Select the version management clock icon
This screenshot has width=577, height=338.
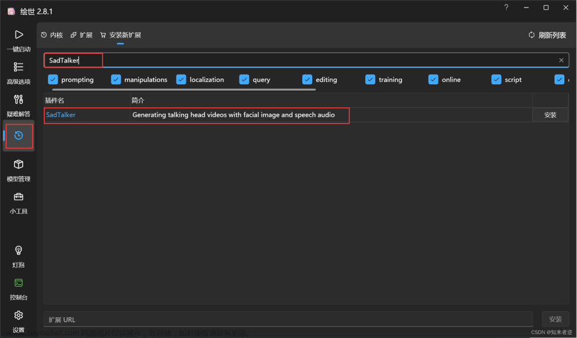click(x=18, y=136)
